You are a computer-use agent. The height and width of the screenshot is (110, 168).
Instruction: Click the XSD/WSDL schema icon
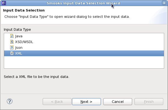click(12, 42)
